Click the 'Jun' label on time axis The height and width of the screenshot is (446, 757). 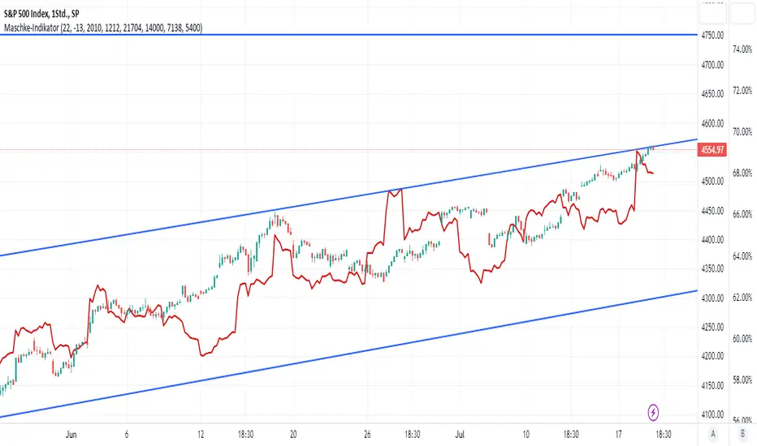click(x=71, y=435)
